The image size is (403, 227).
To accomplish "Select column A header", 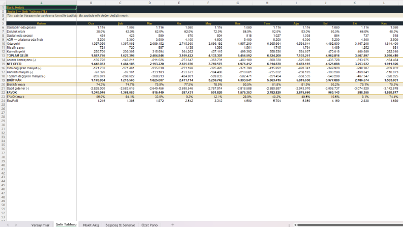I will pyautogui.click(x=41, y=3).
